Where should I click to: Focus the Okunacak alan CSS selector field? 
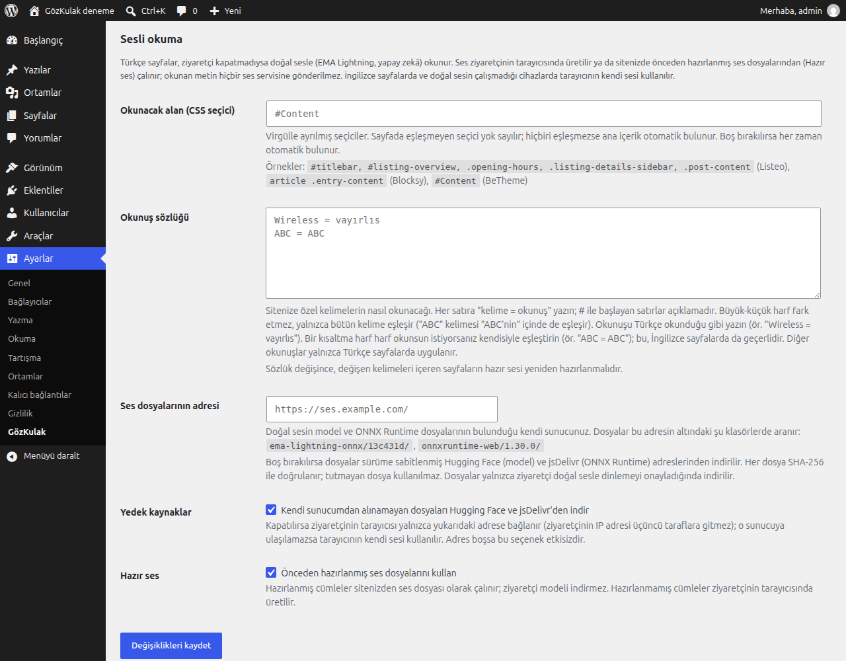tap(543, 114)
